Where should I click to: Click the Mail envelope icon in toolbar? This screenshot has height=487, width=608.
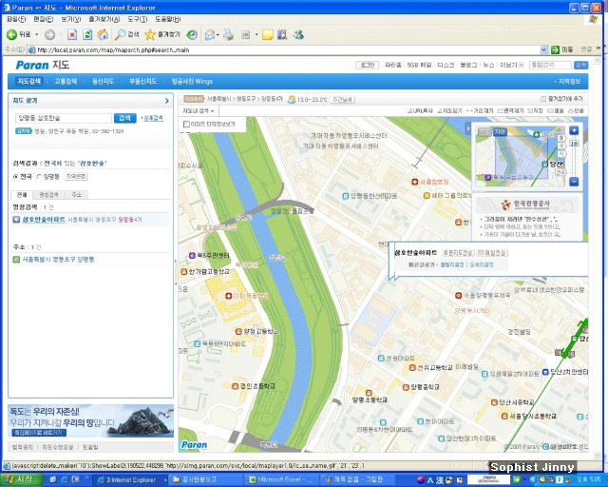[210, 35]
